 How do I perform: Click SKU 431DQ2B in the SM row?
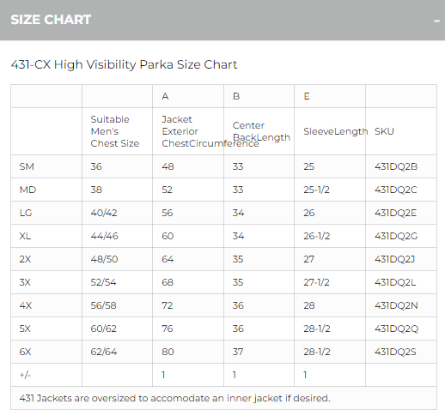click(396, 166)
